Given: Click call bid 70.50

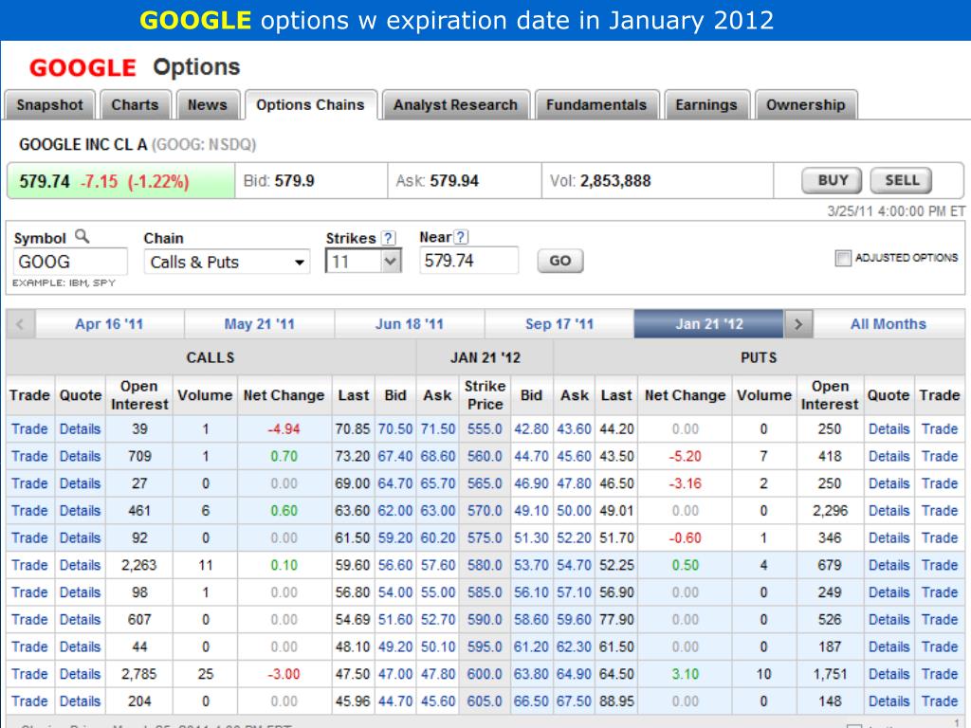Looking at the screenshot, I should coord(395,429).
